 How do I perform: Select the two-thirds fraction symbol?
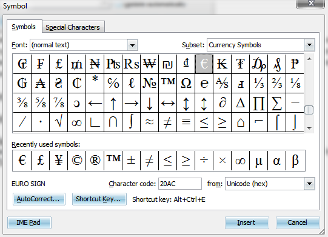(x=276, y=83)
